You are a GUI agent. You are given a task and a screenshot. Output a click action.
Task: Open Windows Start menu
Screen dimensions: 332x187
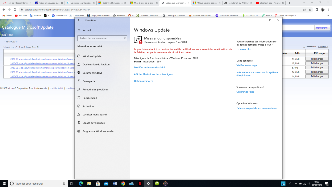coord(4,184)
